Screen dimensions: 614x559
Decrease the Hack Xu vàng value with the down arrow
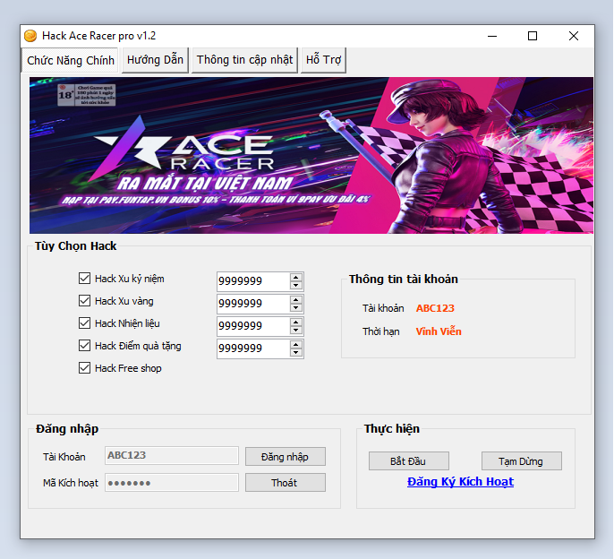click(x=296, y=308)
